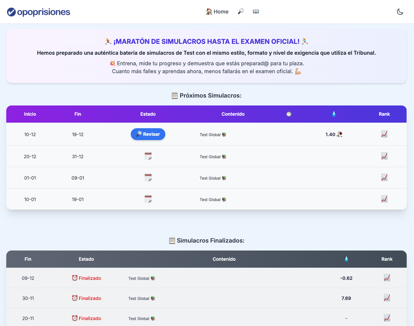Toggle dark mode with the moon icon

(400, 12)
